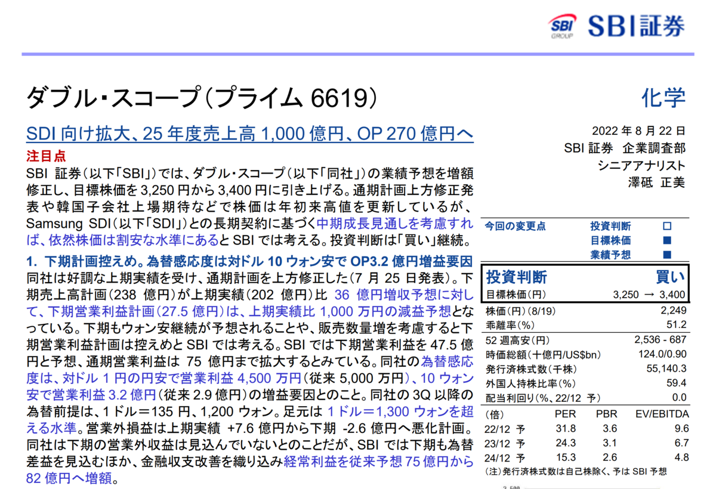Click the '今回の変更点' label
Screen dimensions: 716x489
(516, 227)
